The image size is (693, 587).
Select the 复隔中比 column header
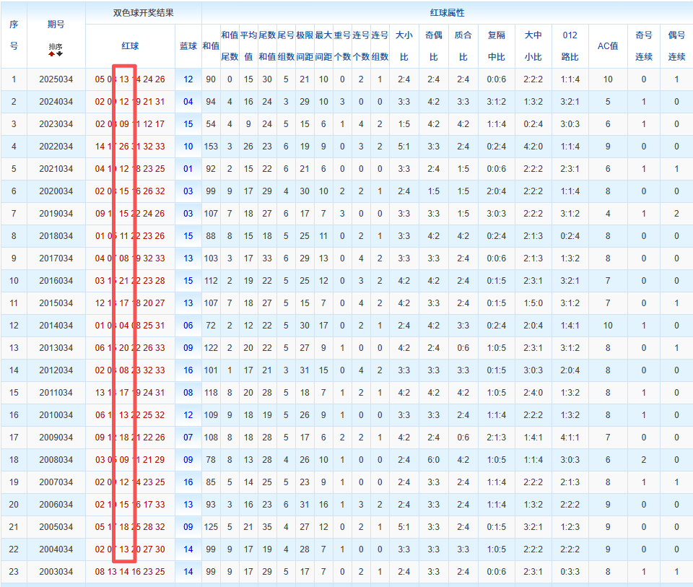497,46
